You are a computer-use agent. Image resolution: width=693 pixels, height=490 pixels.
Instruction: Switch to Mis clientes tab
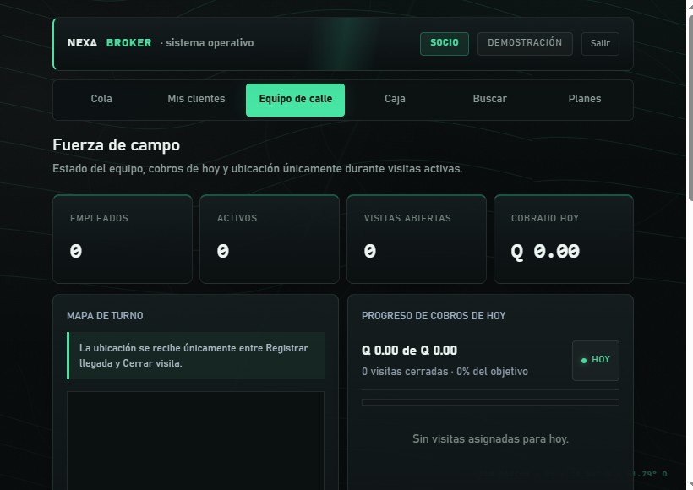(196, 99)
